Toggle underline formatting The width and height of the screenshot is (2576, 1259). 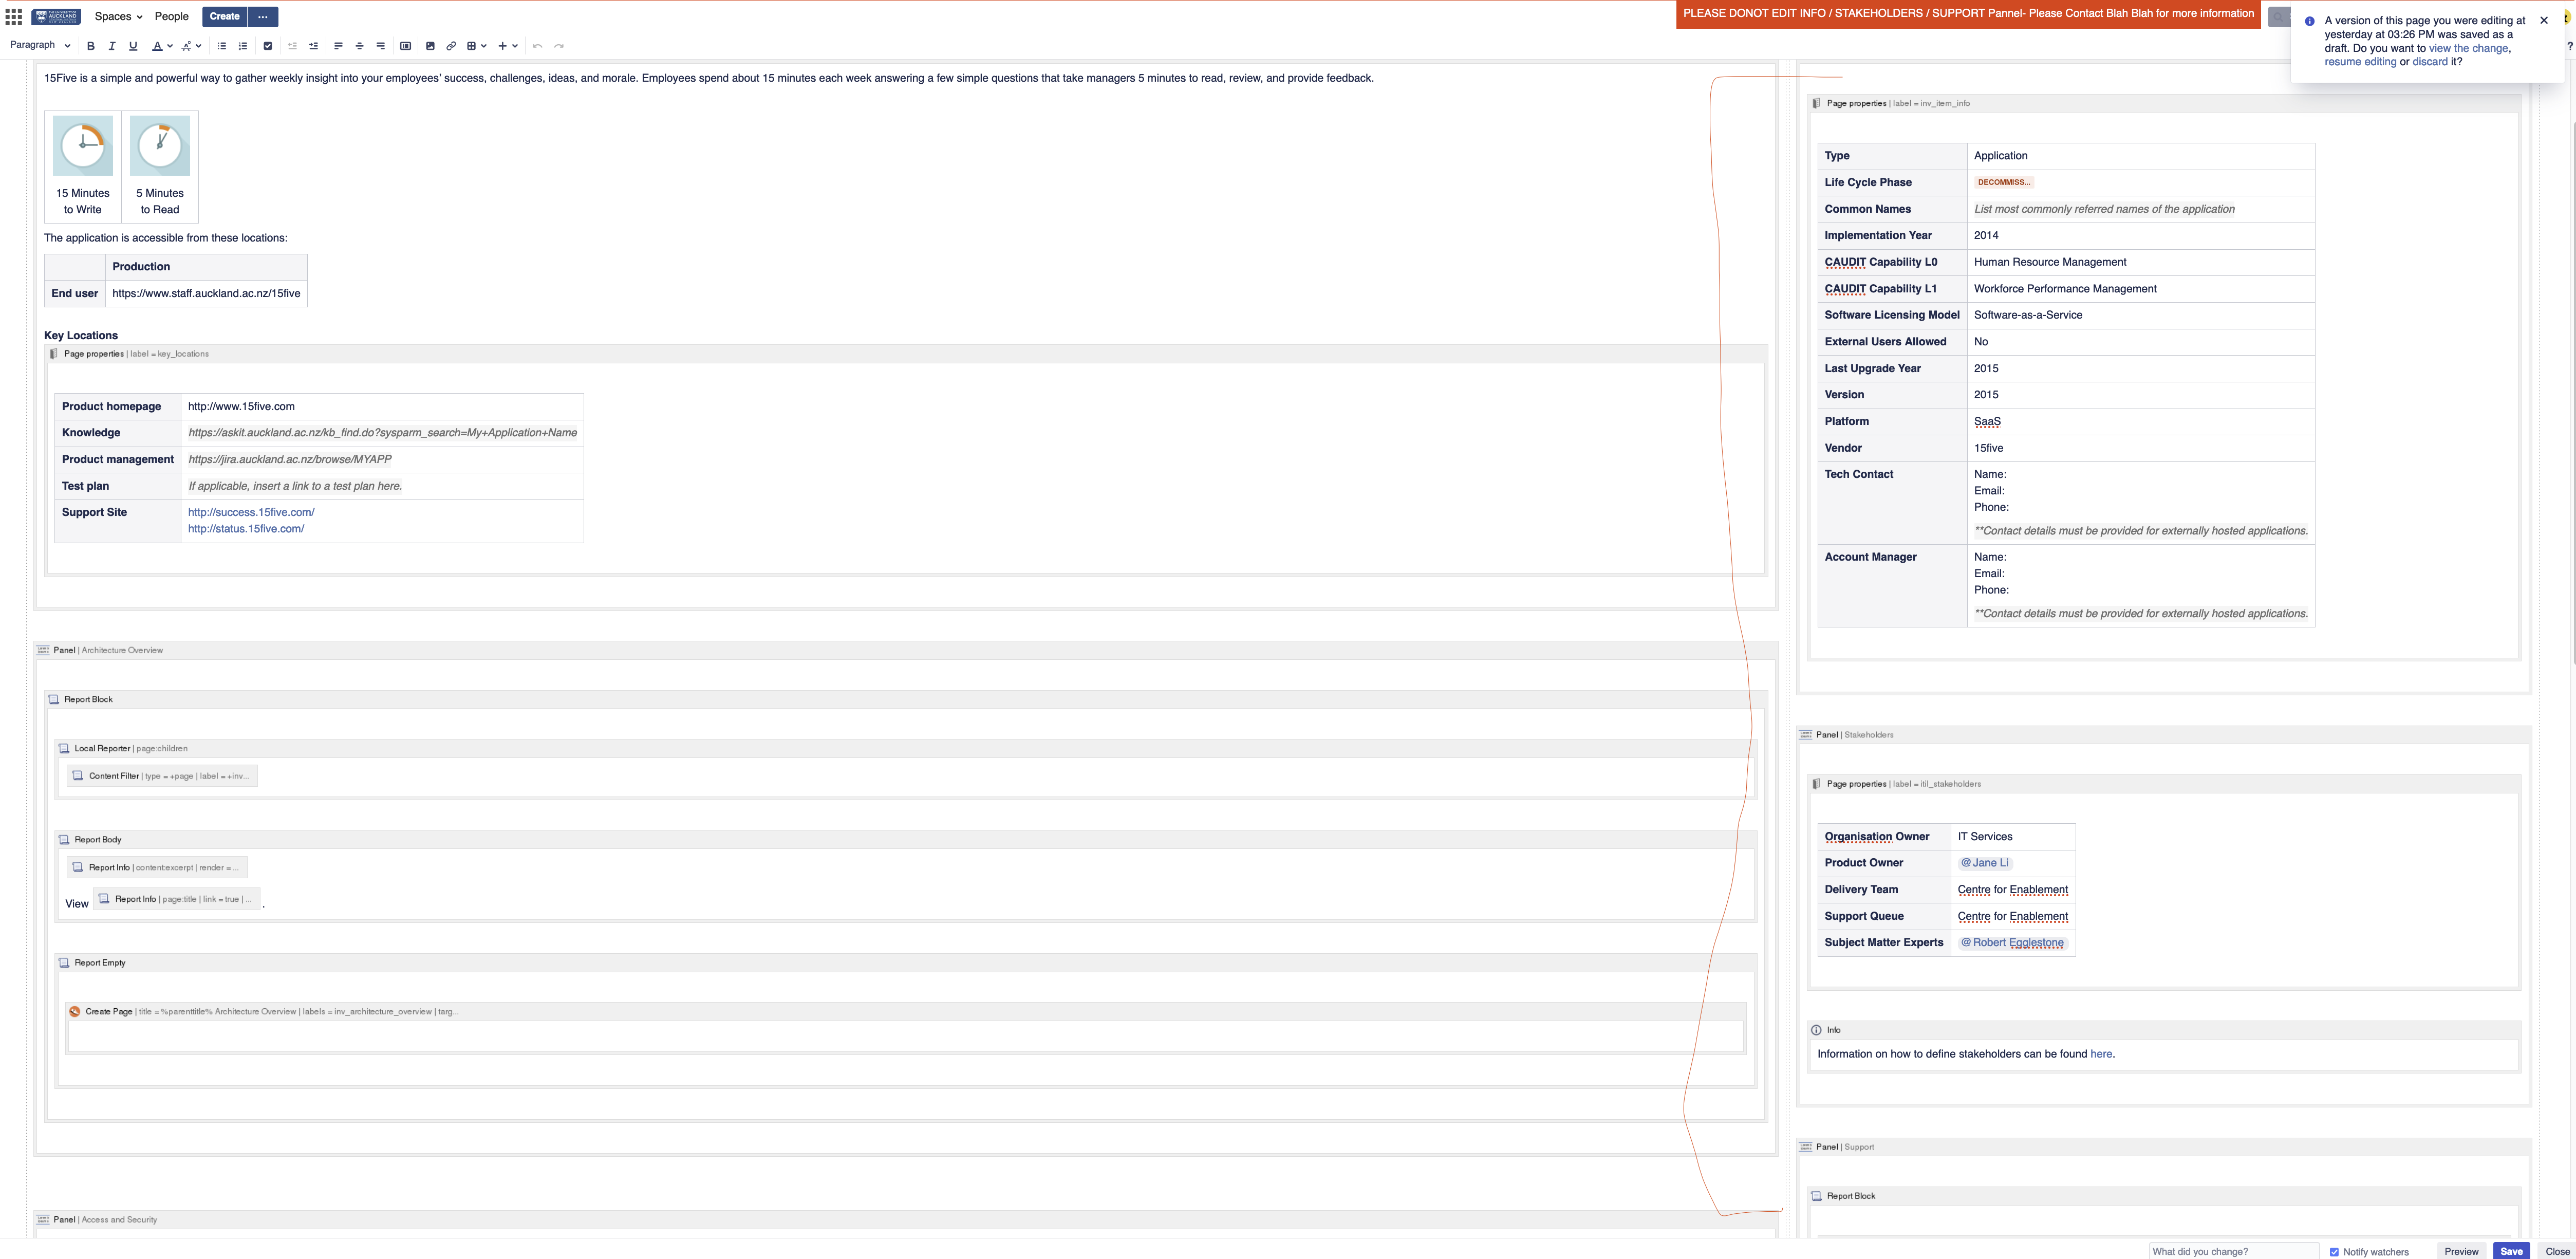(133, 46)
